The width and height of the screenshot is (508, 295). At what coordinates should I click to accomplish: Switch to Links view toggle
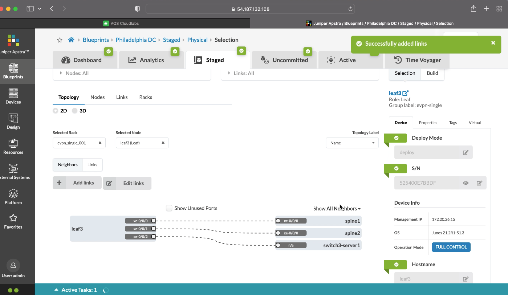coord(92,165)
